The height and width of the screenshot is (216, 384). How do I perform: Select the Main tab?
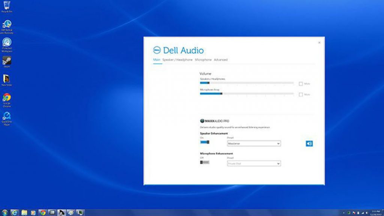[x=156, y=60]
